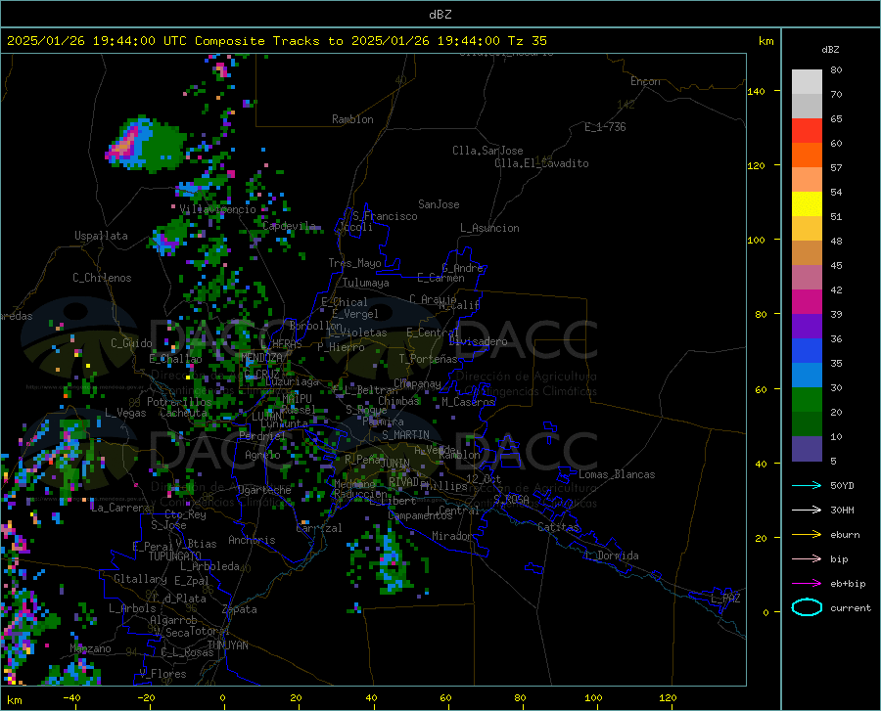Click the orange swatch in dBZ scale
This screenshot has height=711, width=881.
[x=807, y=156]
